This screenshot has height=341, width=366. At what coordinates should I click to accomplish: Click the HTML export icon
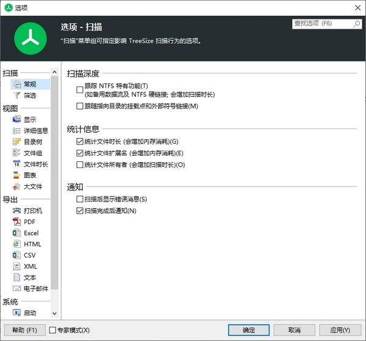coord(16,244)
